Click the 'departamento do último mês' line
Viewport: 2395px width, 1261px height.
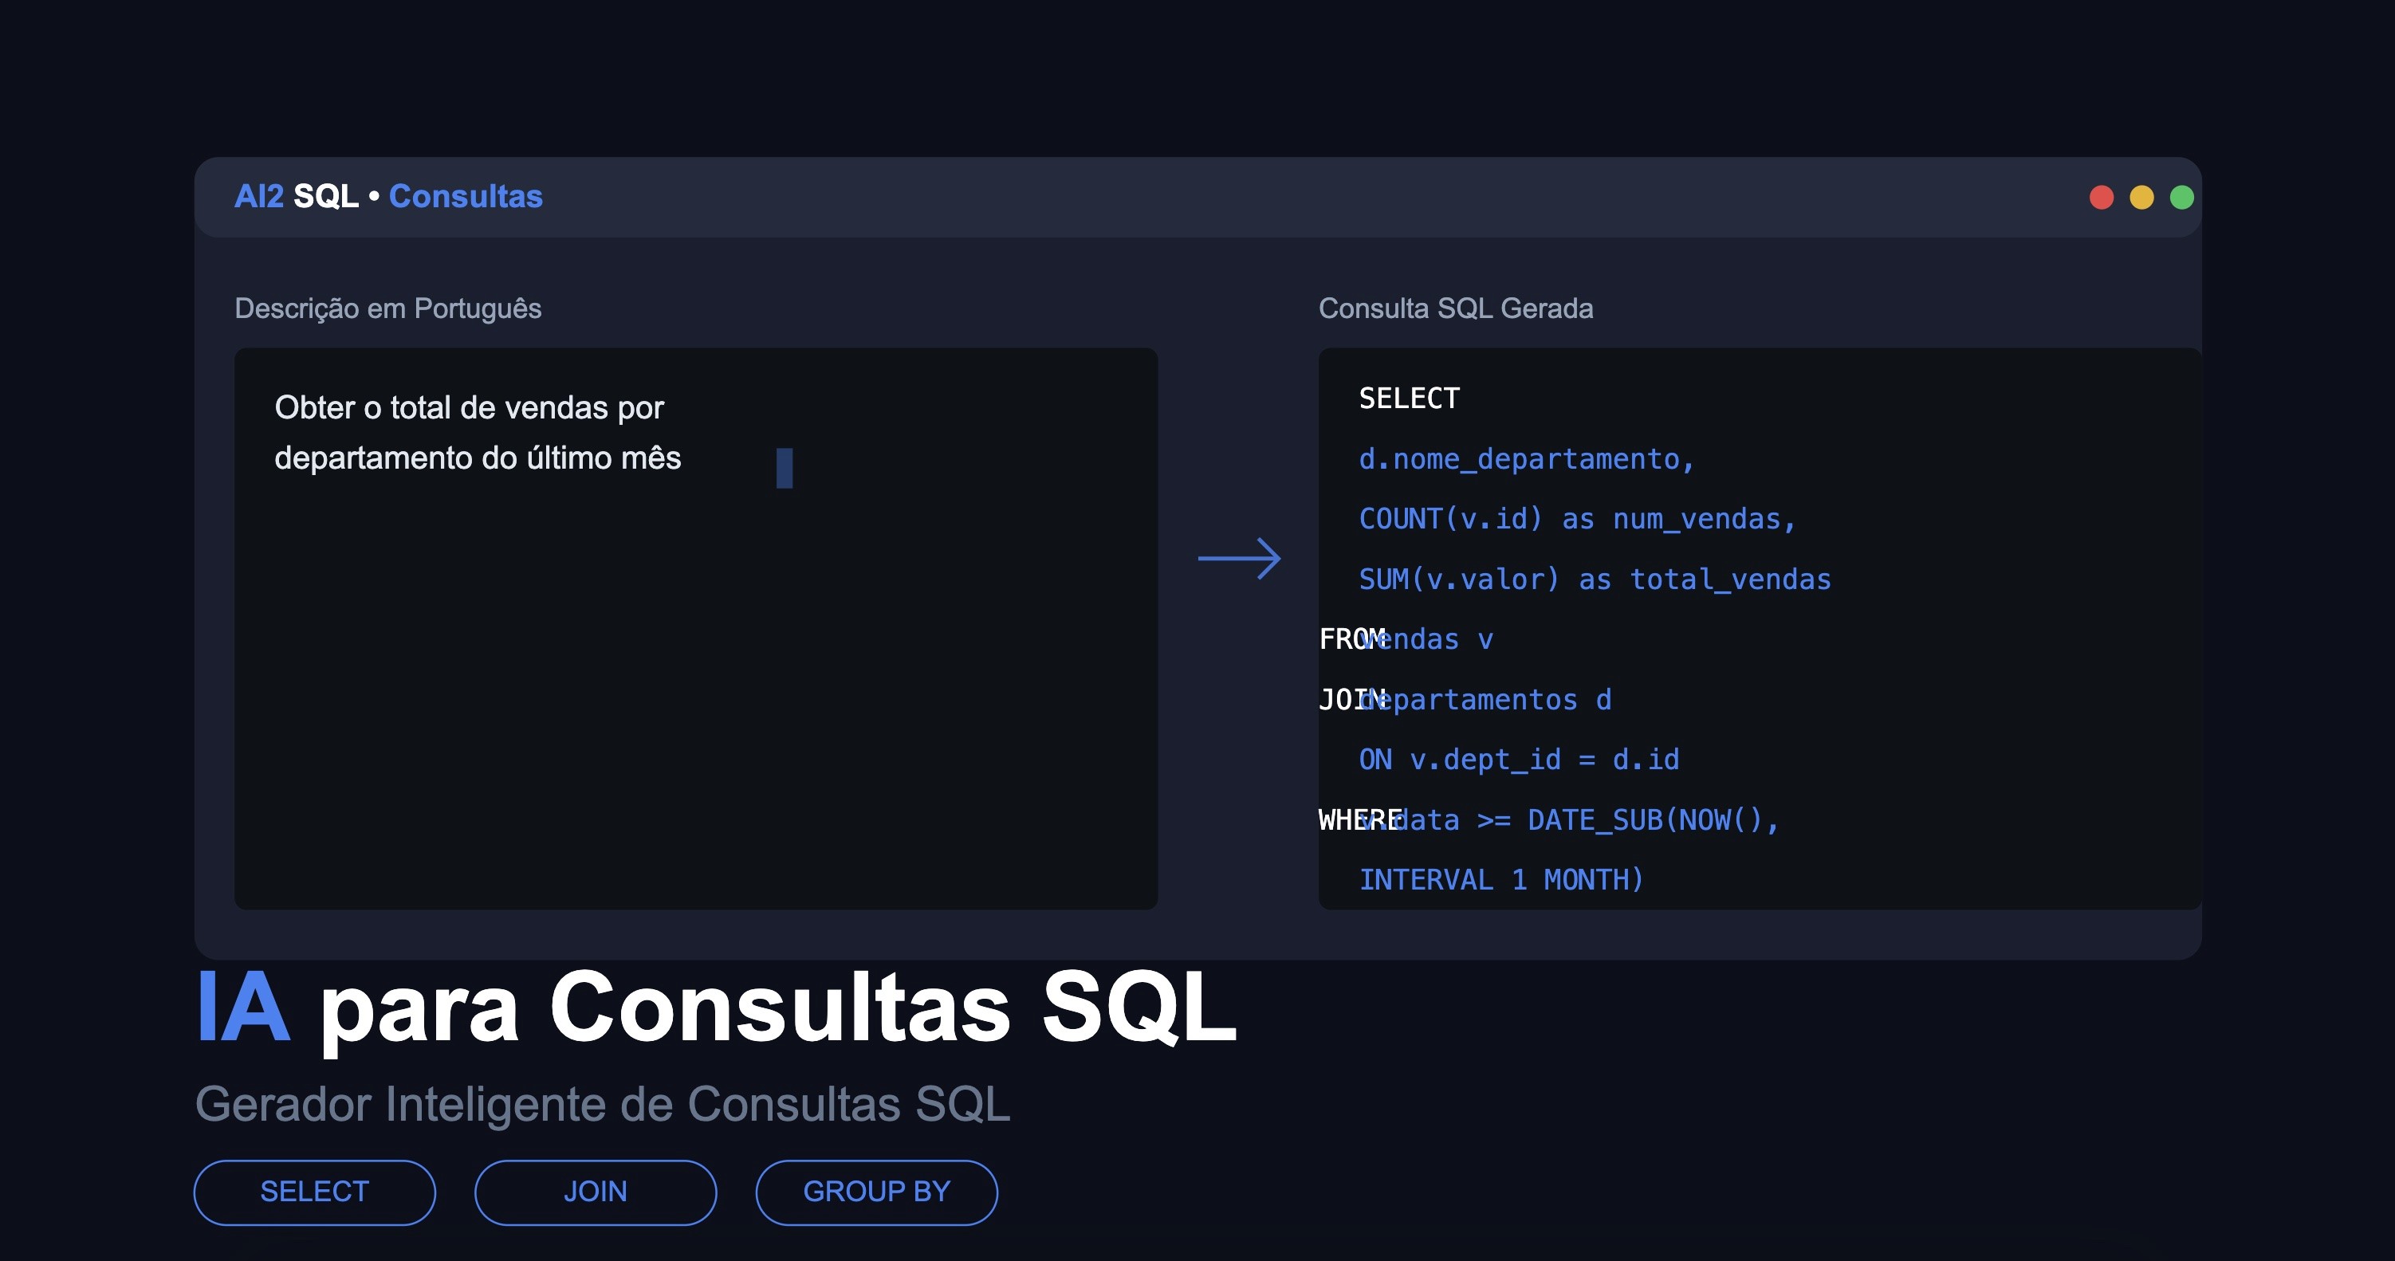pos(478,458)
